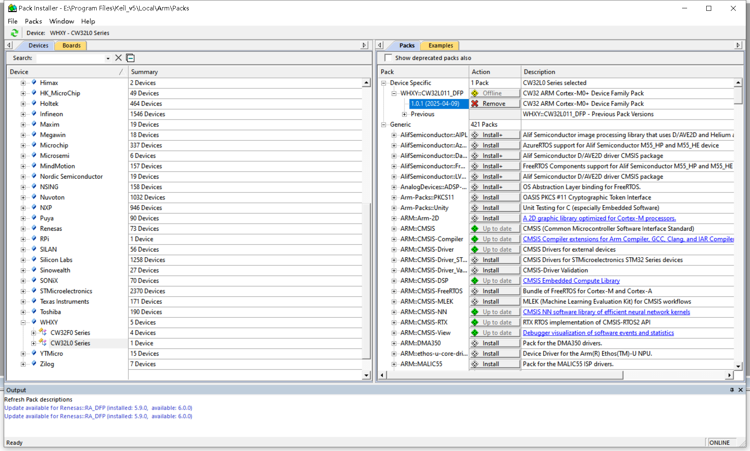750x451 pixels.
Task: Open CMSIS Embedded Compute Library link
Action: 571,281
